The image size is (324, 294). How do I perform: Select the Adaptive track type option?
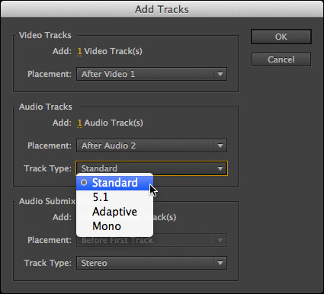click(115, 212)
